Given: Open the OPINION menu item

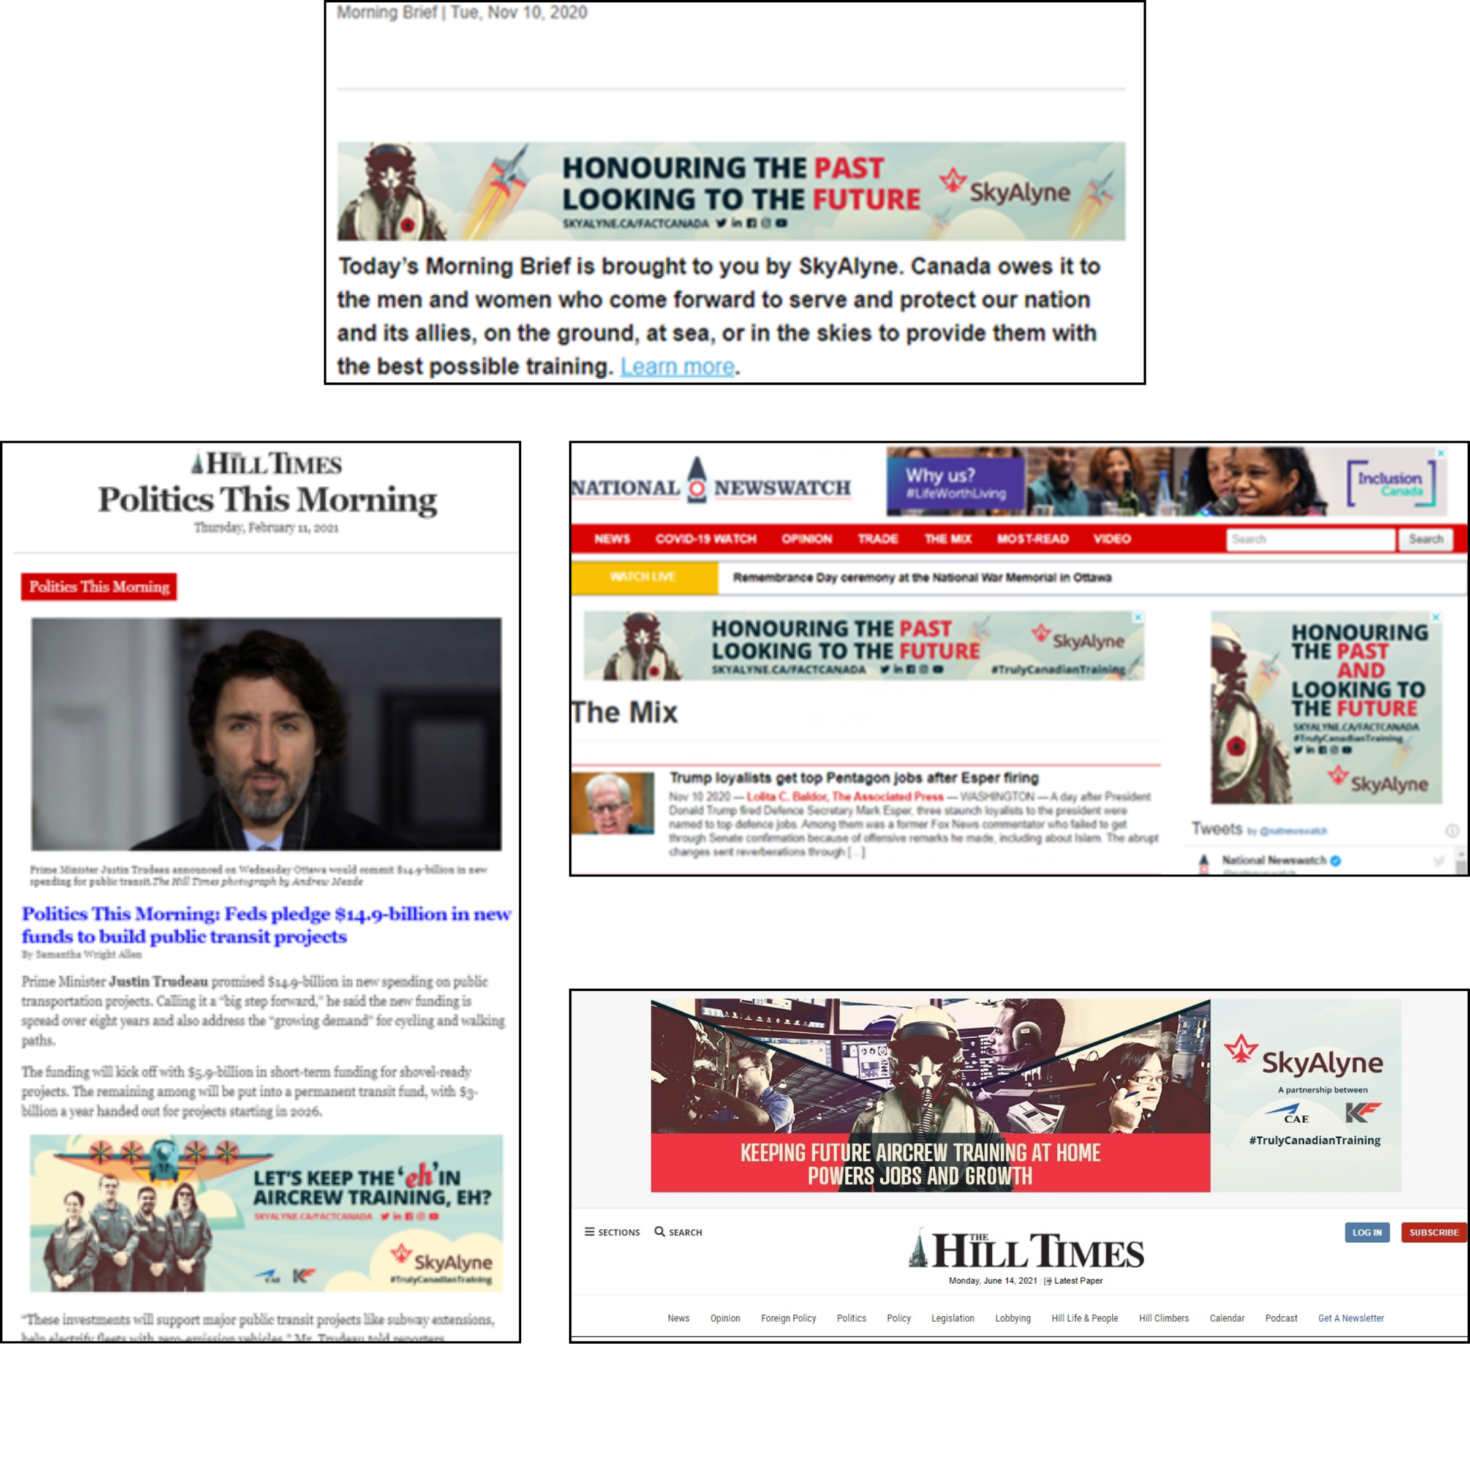Looking at the screenshot, I should (x=807, y=540).
